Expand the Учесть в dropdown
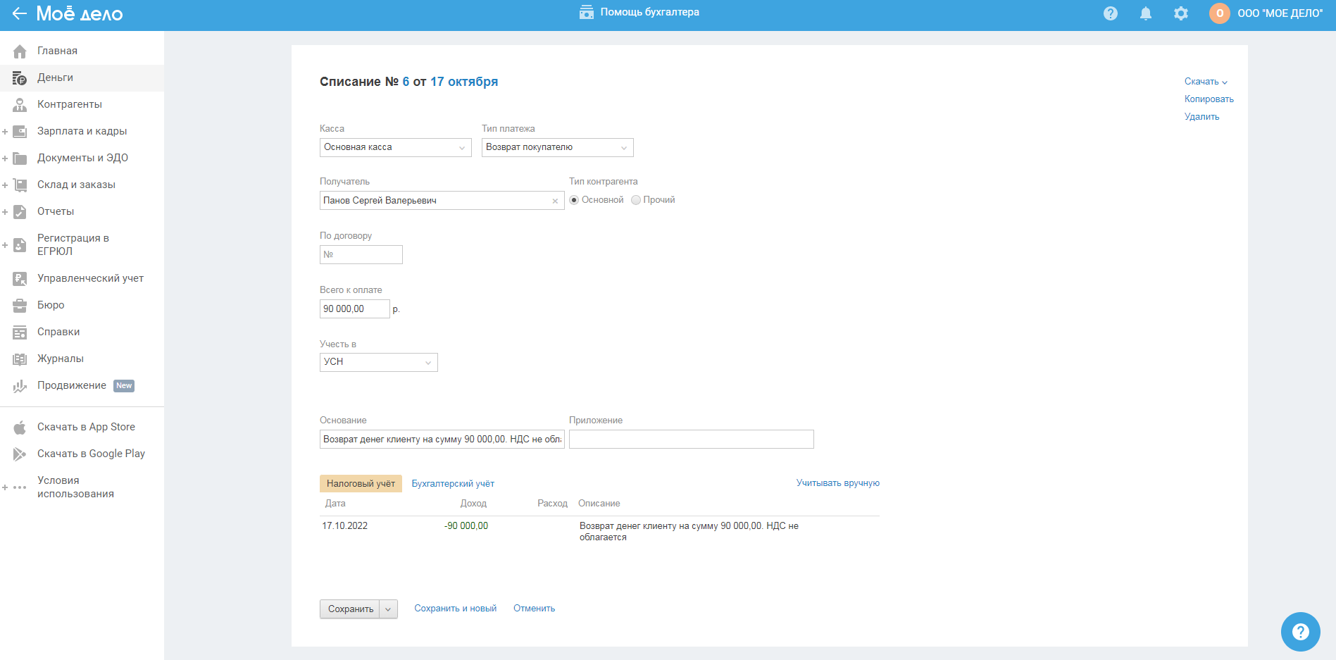 click(x=378, y=362)
